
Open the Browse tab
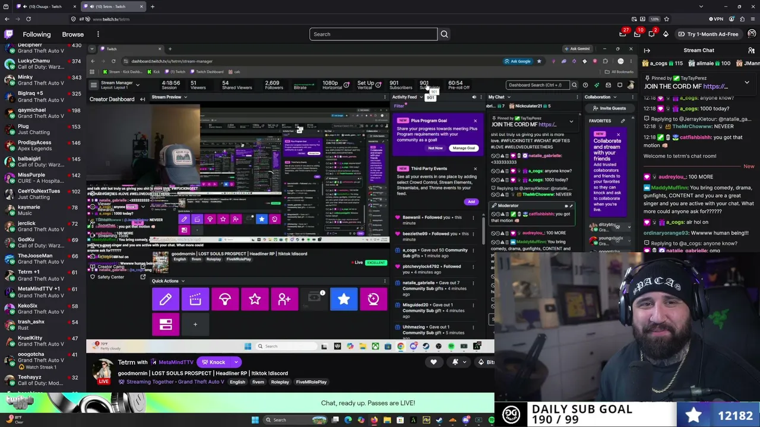[x=73, y=34]
